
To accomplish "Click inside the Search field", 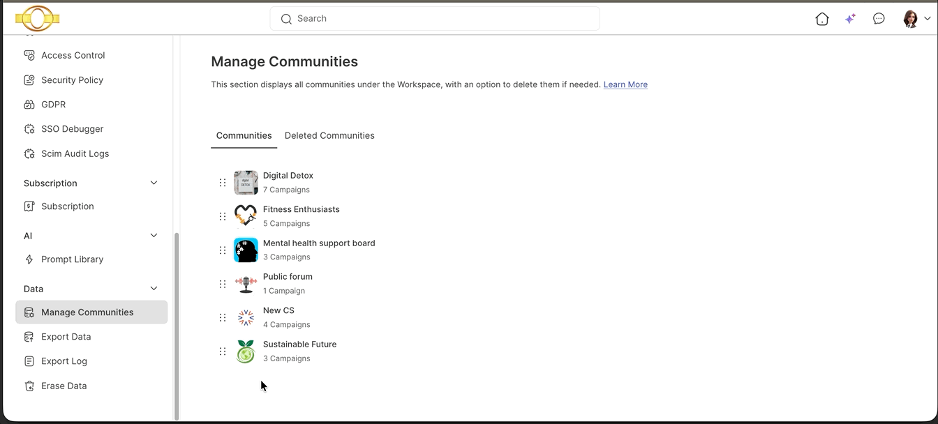I will coord(435,19).
